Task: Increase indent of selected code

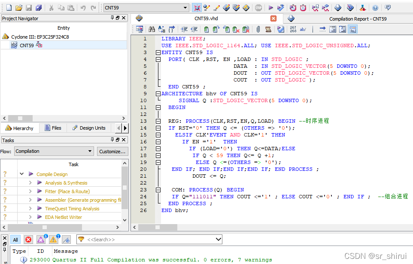Action: click(184, 29)
